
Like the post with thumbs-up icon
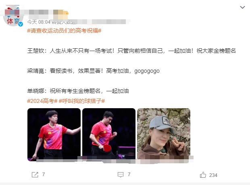pyautogui.click(x=203, y=175)
